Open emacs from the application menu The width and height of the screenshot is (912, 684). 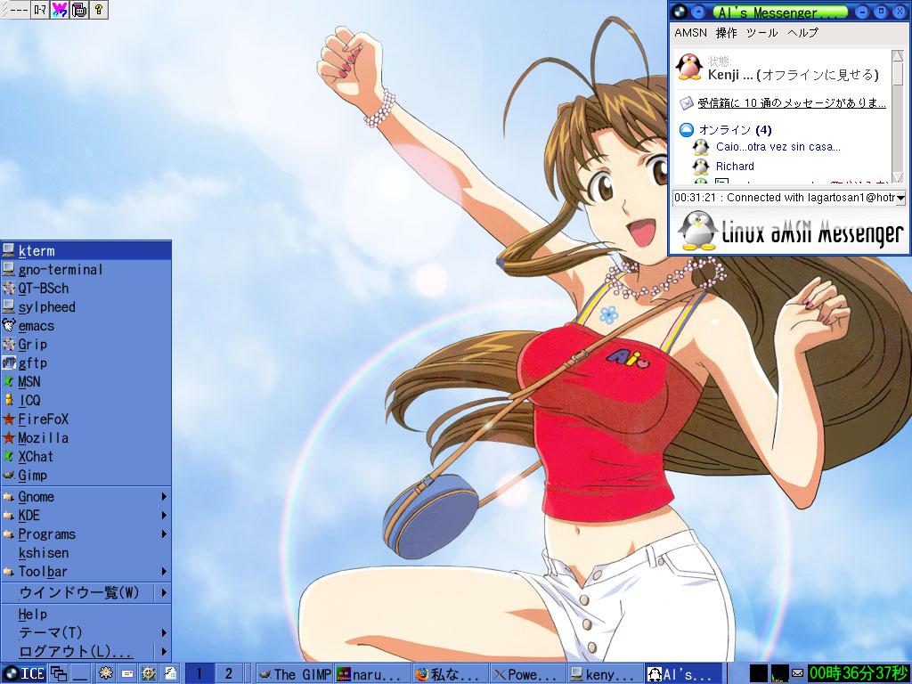(37, 326)
